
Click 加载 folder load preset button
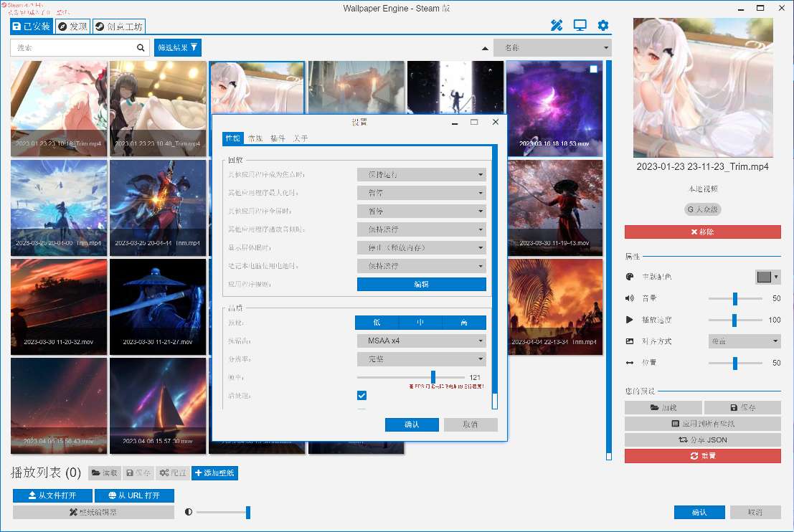click(663, 407)
